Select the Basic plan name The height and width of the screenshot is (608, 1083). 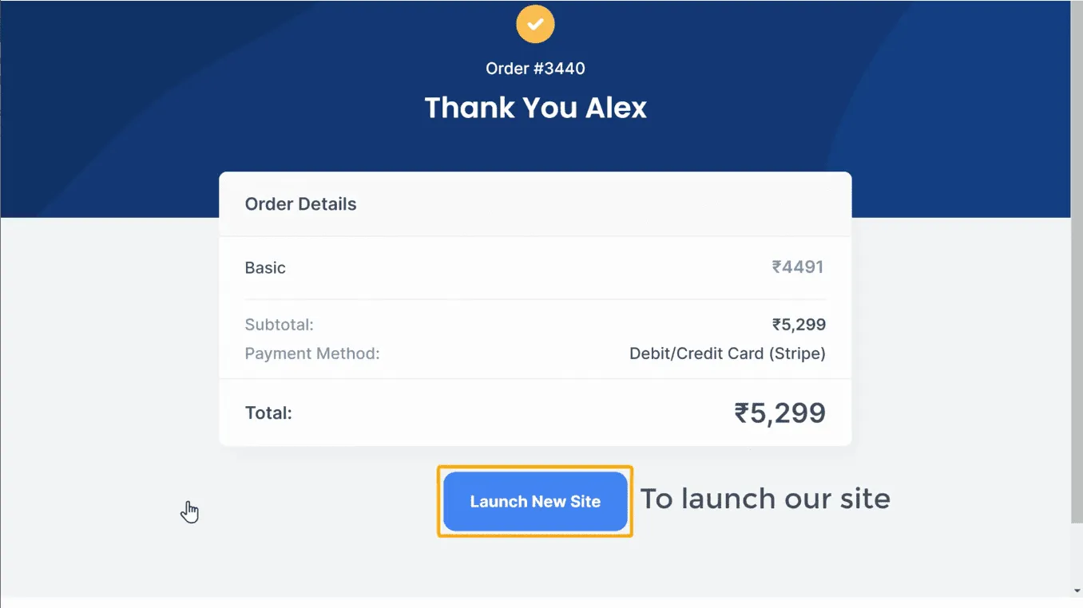tap(265, 268)
